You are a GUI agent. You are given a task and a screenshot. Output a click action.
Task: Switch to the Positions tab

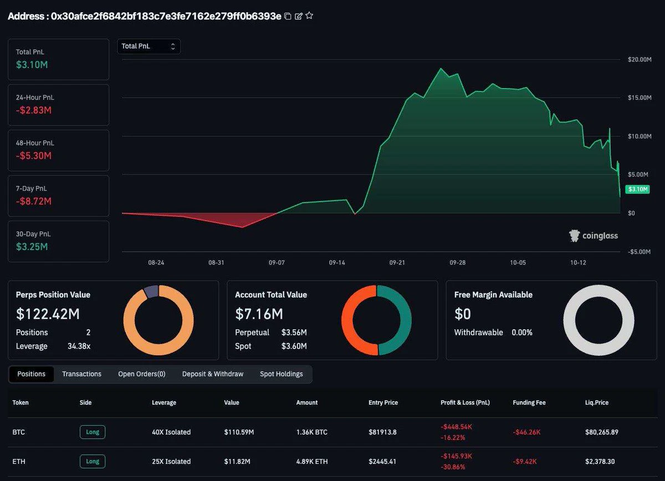[x=31, y=374]
